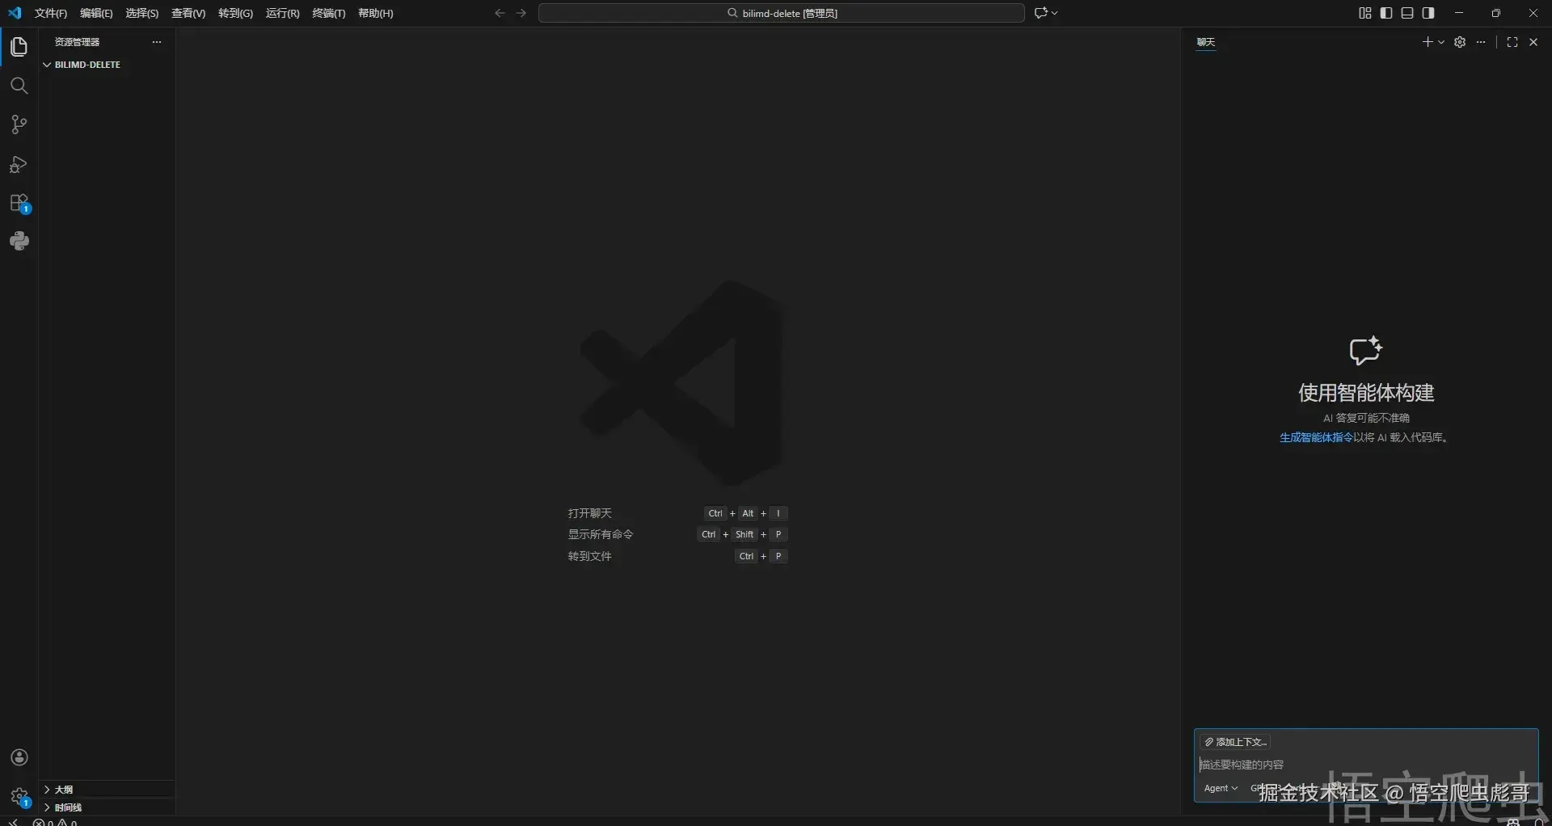The width and height of the screenshot is (1552, 826).
Task: Click the 打开聊天 shortcut text
Action: (x=590, y=513)
